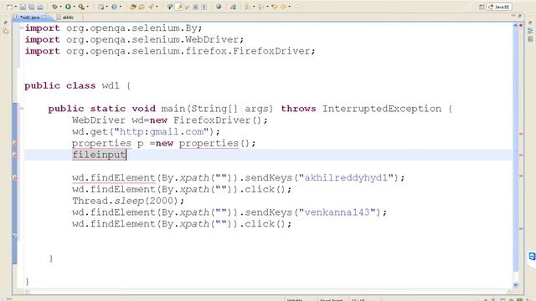The height and width of the screenshot is (301, 536).
Task: Switch to the wd1.java editor tab
Action: [30, 17]
